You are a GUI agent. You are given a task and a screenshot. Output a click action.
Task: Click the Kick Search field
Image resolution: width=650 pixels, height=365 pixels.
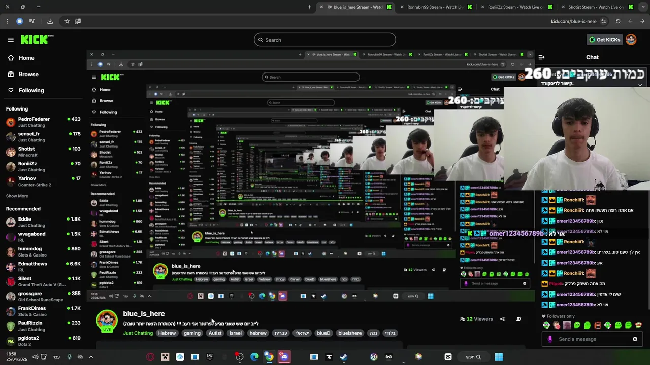tap(325, 40)
